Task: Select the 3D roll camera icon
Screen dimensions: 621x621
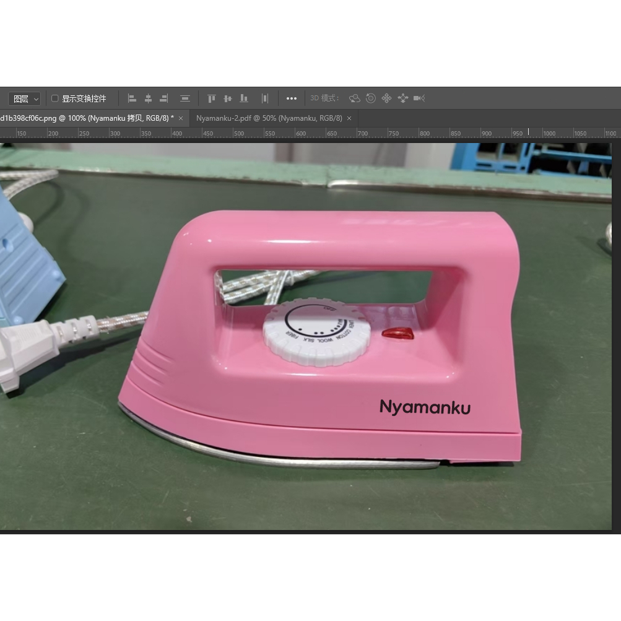Action: [371, 98]
